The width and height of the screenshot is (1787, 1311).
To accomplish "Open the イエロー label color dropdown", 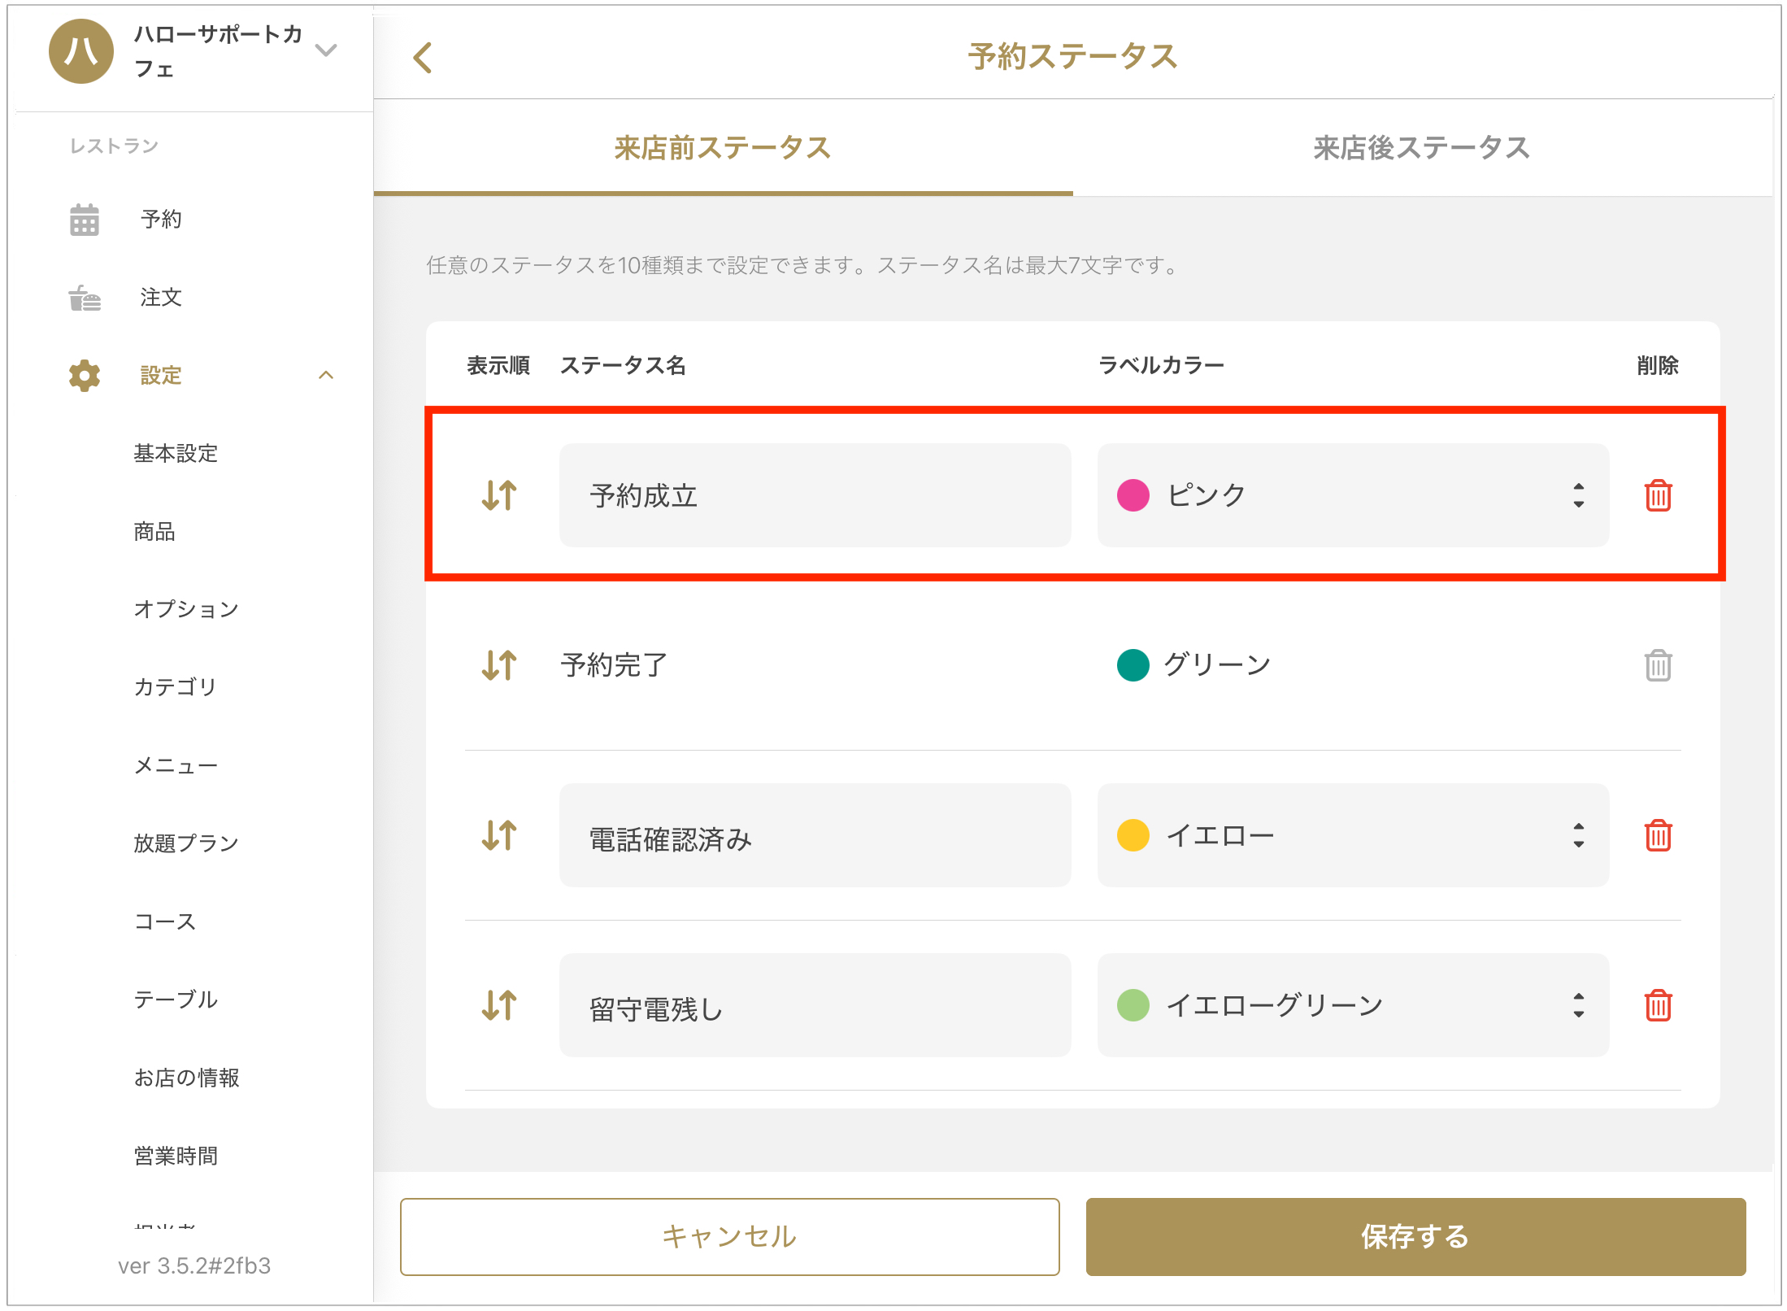I will coord(1352,835).
